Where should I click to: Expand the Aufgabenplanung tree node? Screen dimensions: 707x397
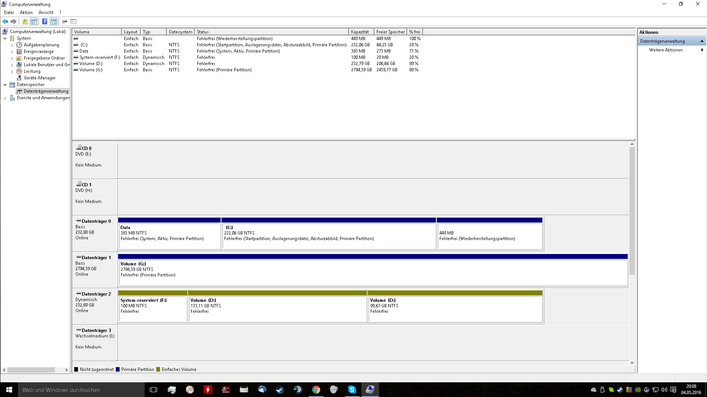click(x=12, y=45)
